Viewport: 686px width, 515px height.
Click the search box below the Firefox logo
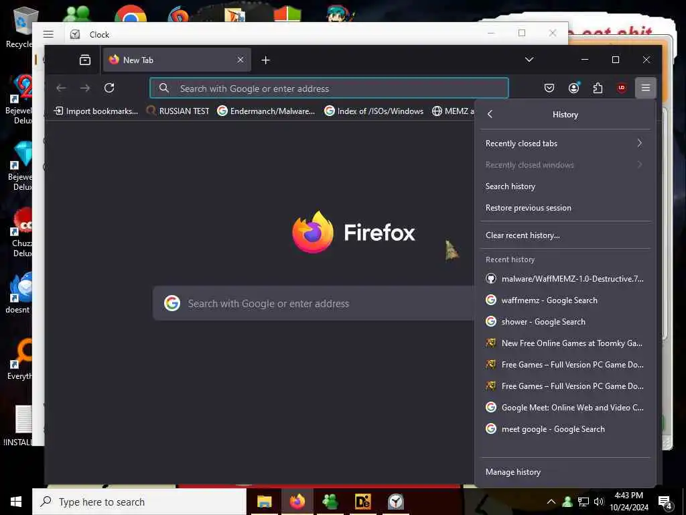tap(314, 303)
